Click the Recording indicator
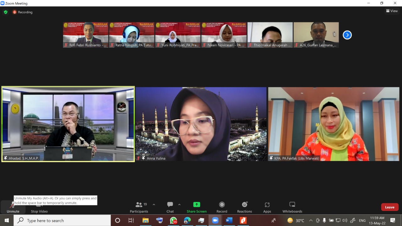The width and height of the screenshot is (402, 226). point(23,12)
